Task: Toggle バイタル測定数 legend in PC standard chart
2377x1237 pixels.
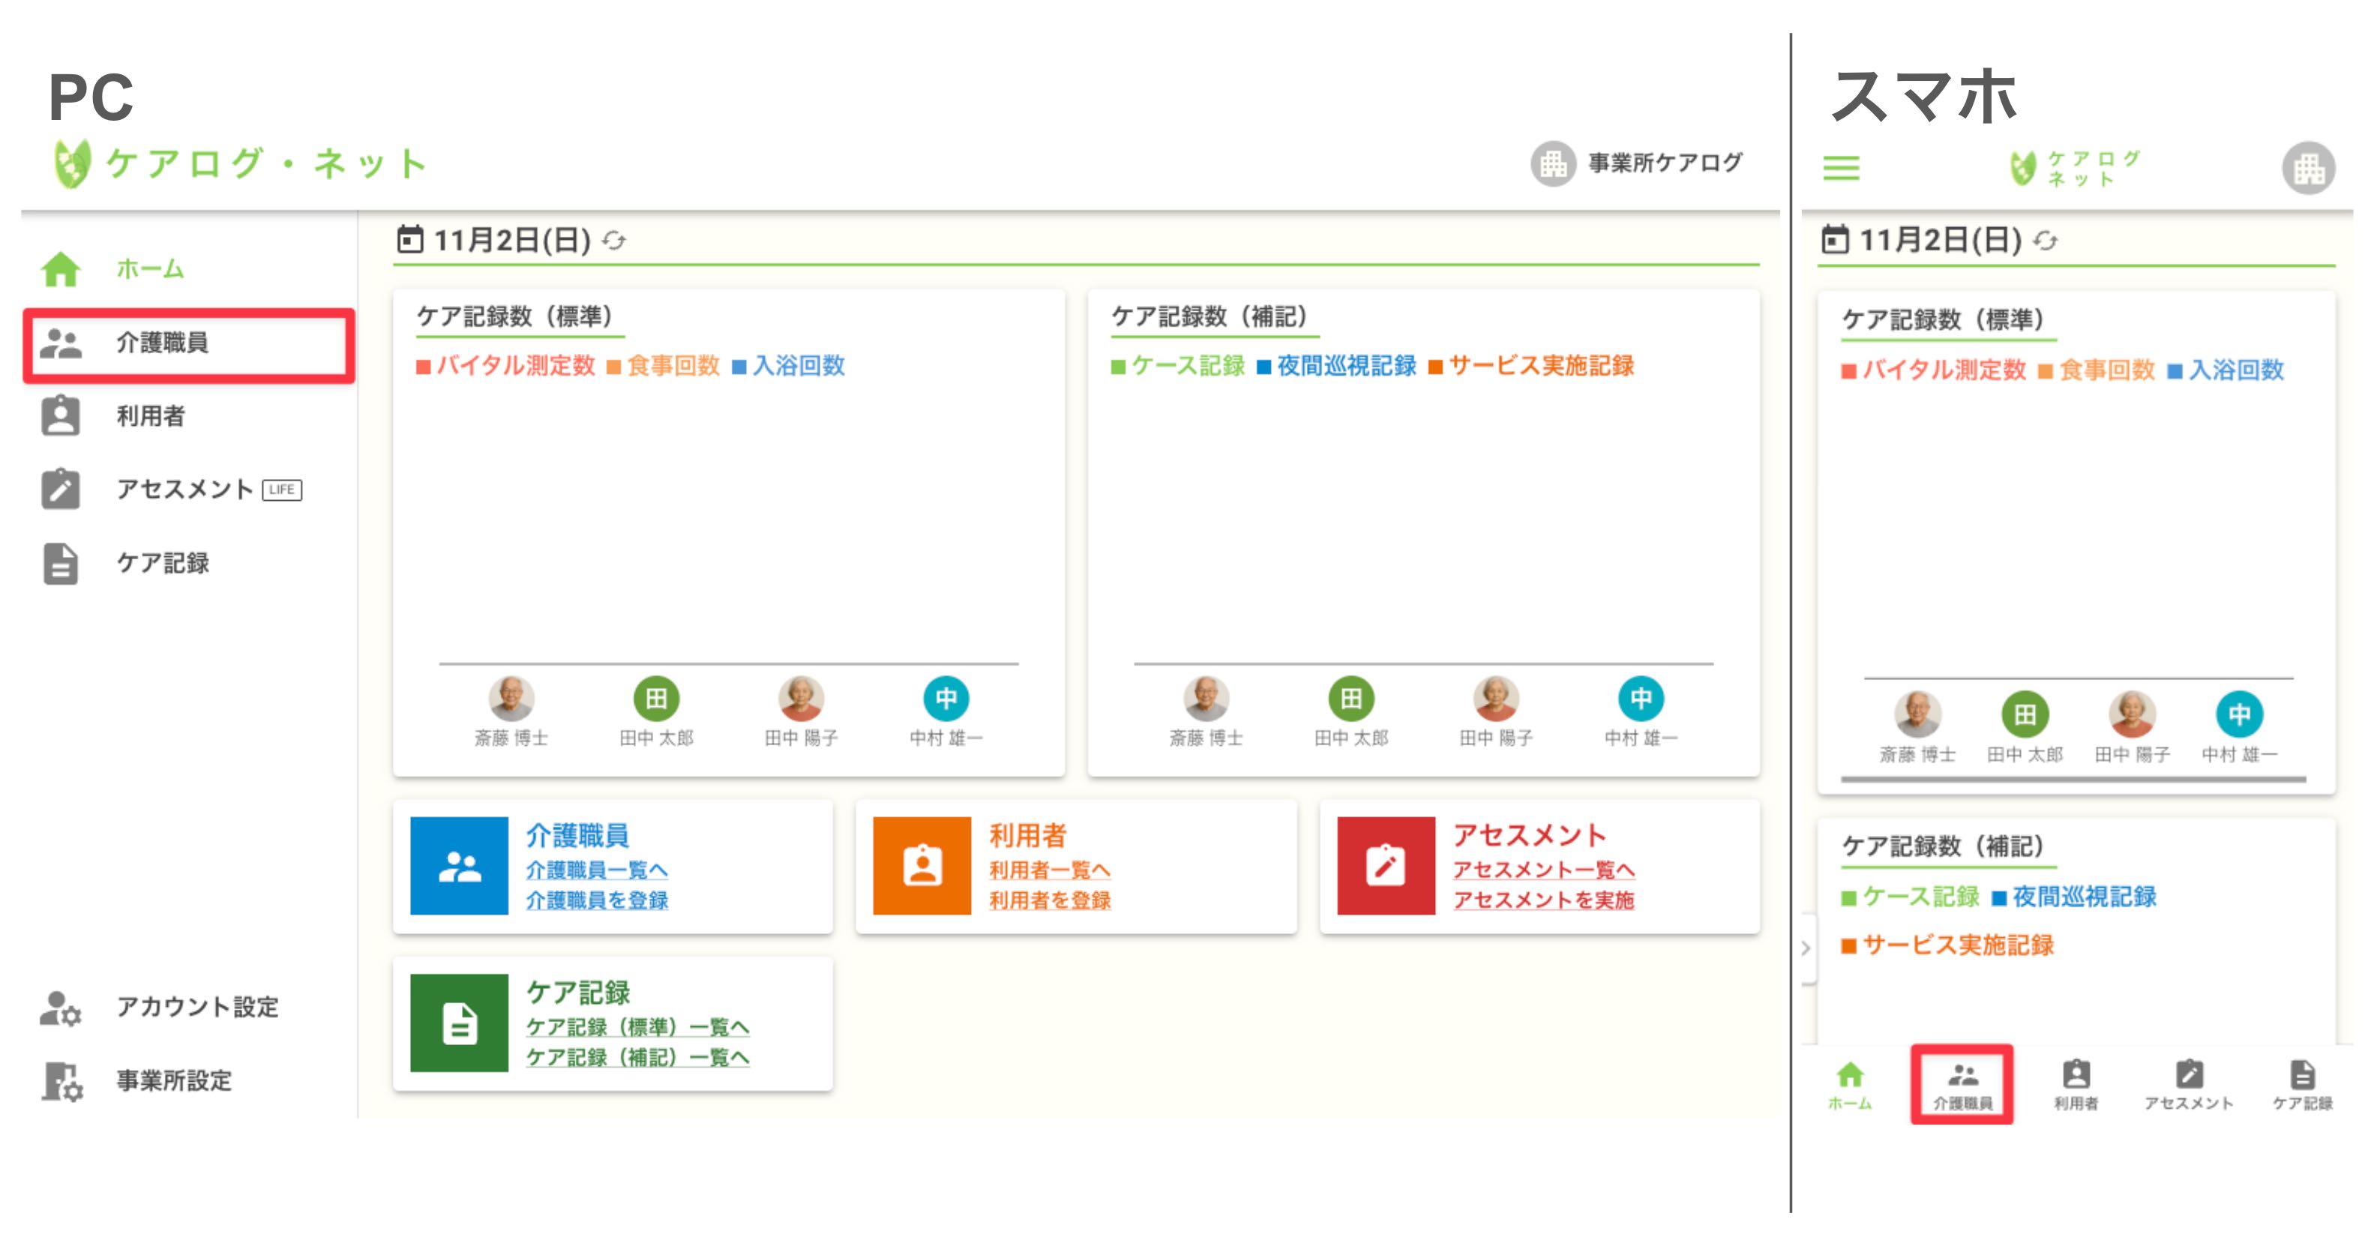Action: pos(507,366)
